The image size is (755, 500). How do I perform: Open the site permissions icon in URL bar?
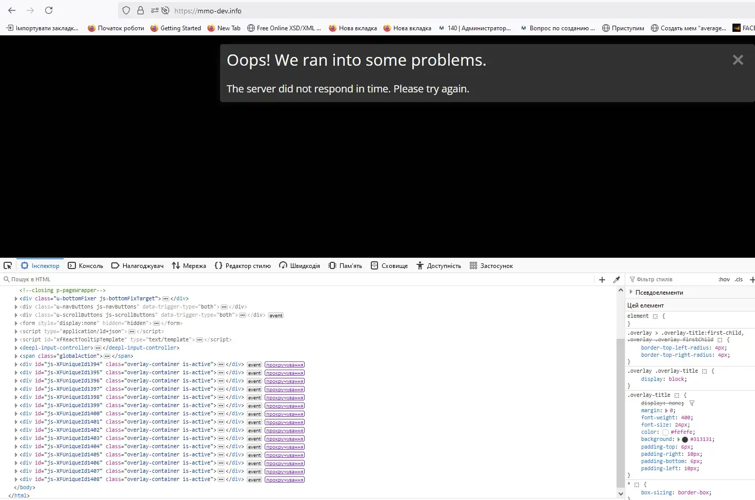(155, 10)
